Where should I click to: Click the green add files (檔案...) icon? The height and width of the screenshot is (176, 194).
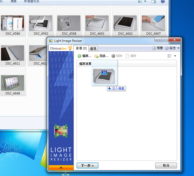[x=79, y=56]
